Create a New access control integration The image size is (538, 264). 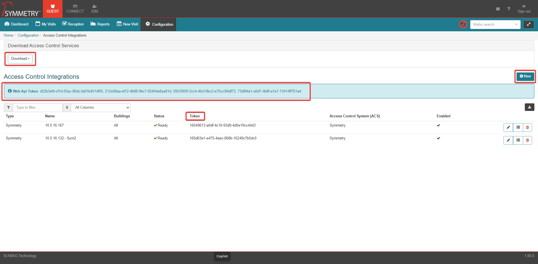click(x=525, y=76)
